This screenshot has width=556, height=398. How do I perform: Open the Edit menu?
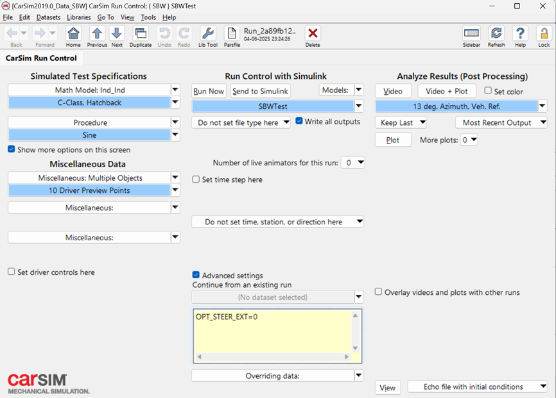tap(24, 17)
